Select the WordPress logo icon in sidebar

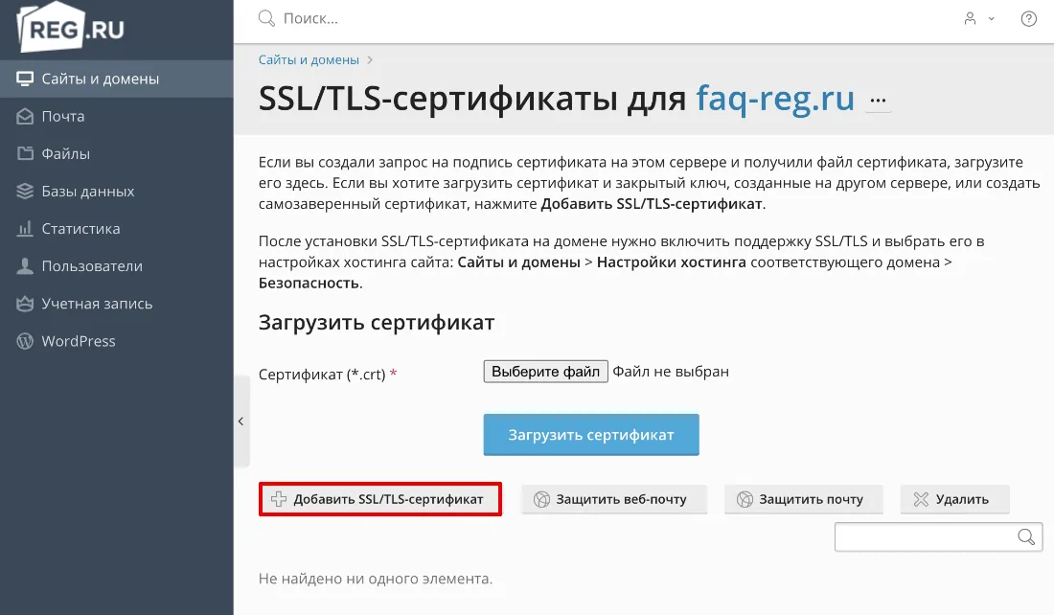tap(25, 340)
